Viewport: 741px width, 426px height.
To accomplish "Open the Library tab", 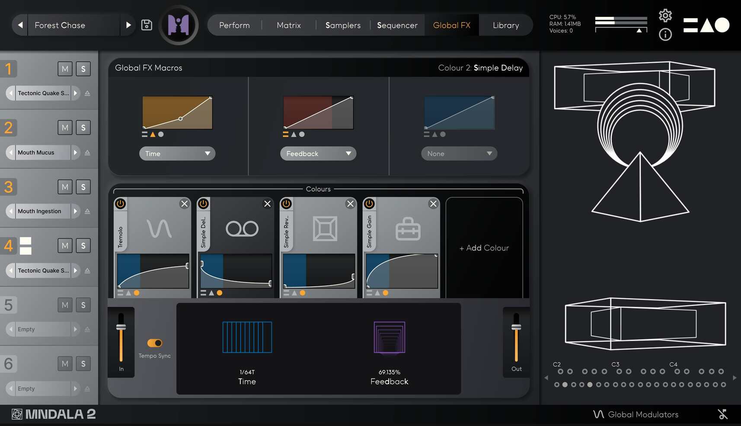I will [505, 25].
